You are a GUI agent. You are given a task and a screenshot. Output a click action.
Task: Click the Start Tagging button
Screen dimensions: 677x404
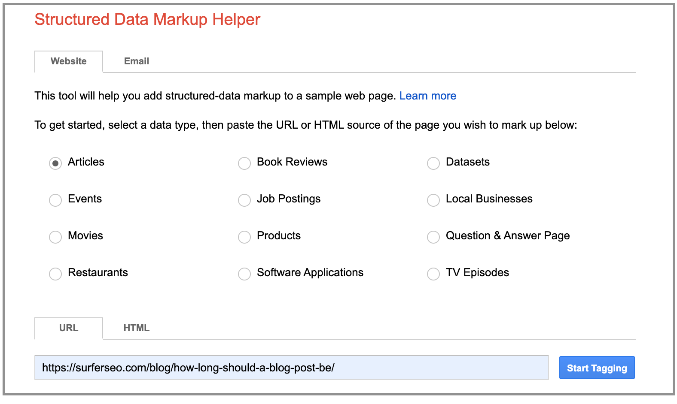[597, 368]
